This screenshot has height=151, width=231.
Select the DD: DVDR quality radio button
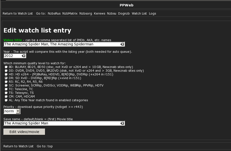[x=6, y=71]
